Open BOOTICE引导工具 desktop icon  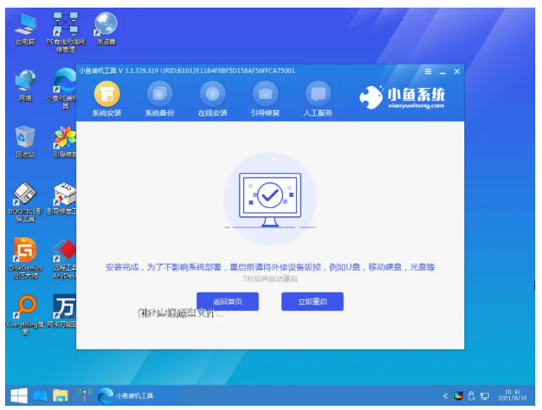(24, 202)
